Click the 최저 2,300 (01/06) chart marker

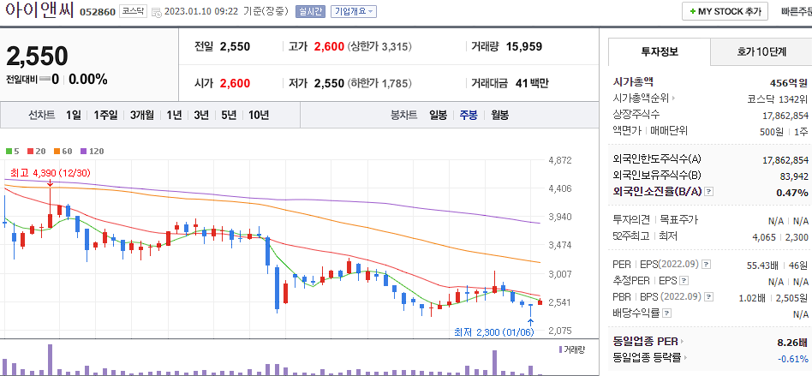click(x=493, y=331)
